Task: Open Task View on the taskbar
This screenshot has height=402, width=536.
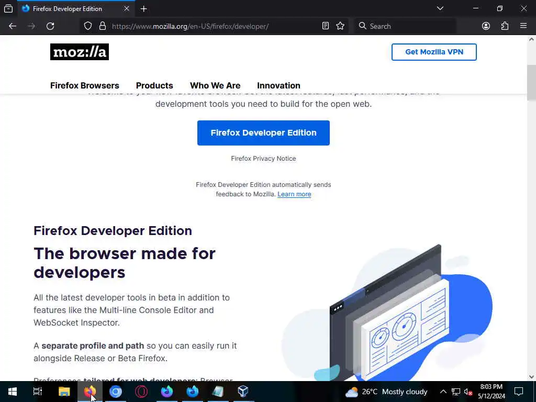Action: pyautogui.click(x=38, y=392)
